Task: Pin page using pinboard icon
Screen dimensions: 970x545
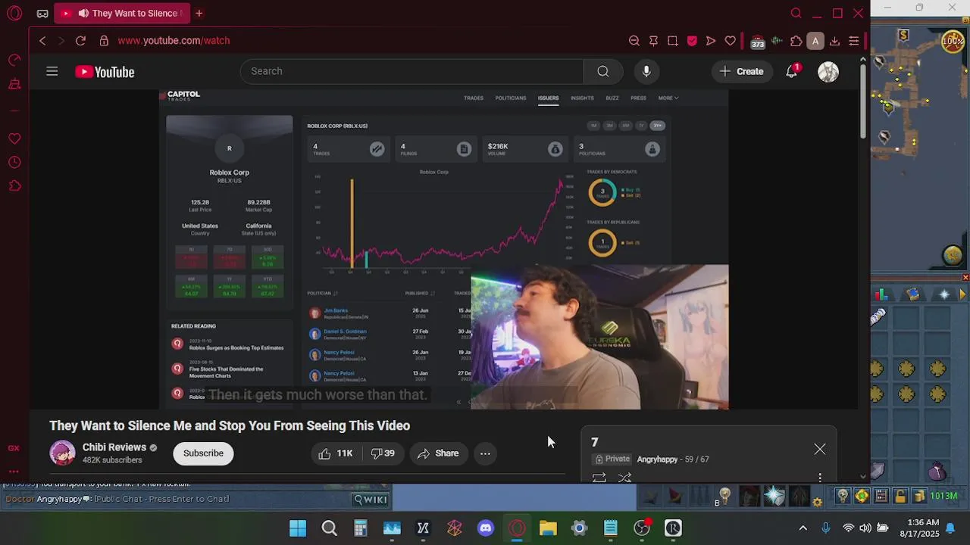Action: coord(654,41)
